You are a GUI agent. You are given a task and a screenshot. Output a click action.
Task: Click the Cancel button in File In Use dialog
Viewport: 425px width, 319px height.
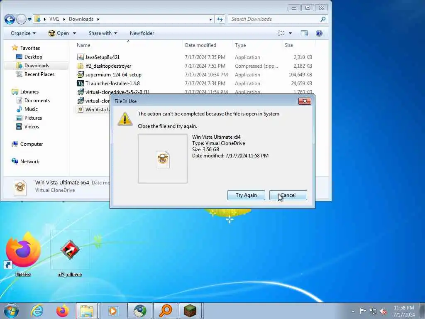(288, 195)
